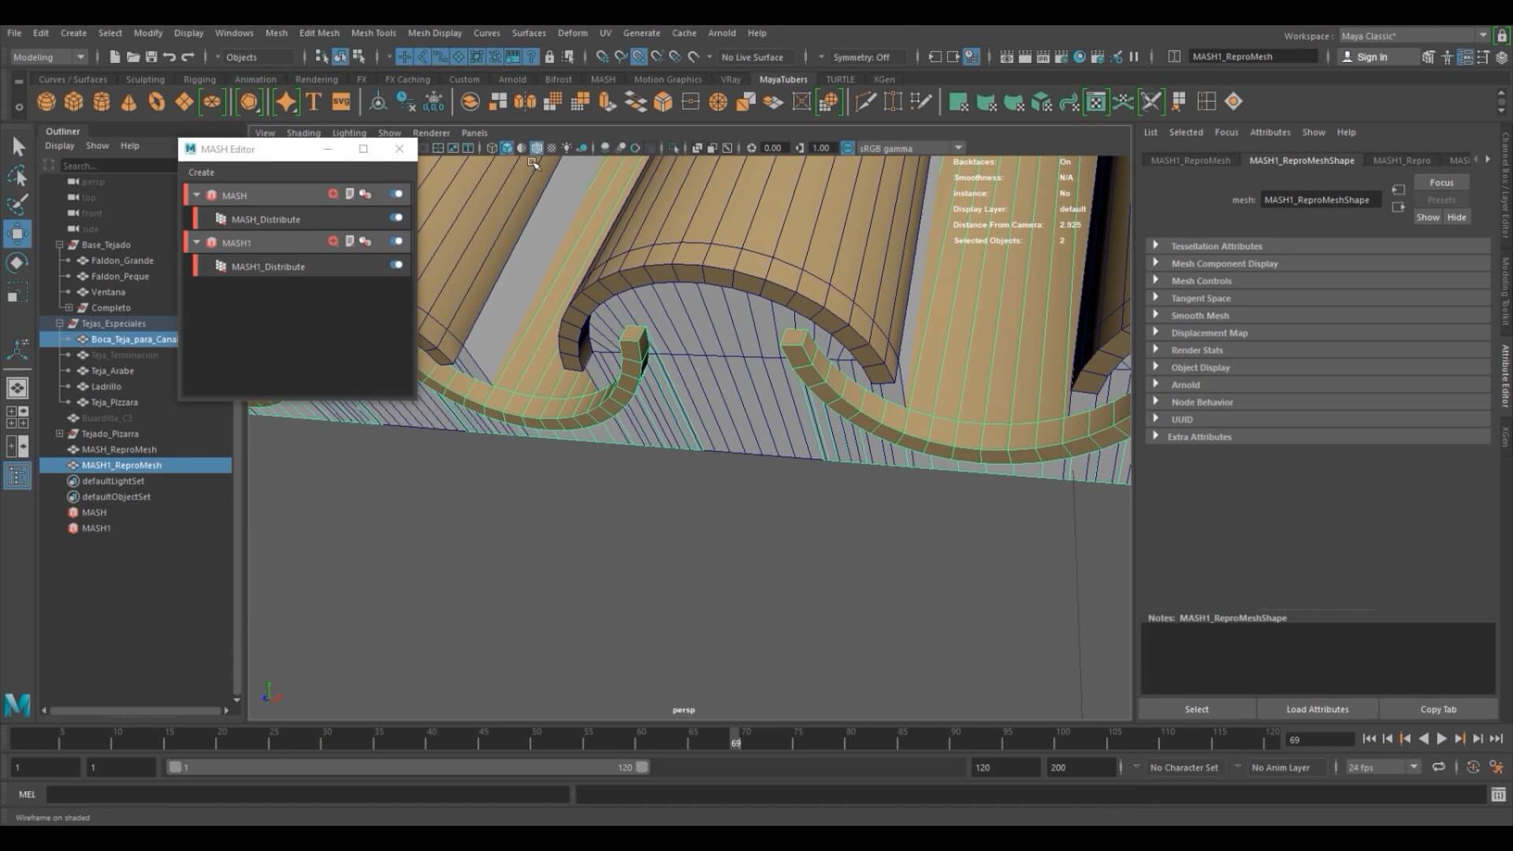Activate the Move tool in toolbox

17,233
